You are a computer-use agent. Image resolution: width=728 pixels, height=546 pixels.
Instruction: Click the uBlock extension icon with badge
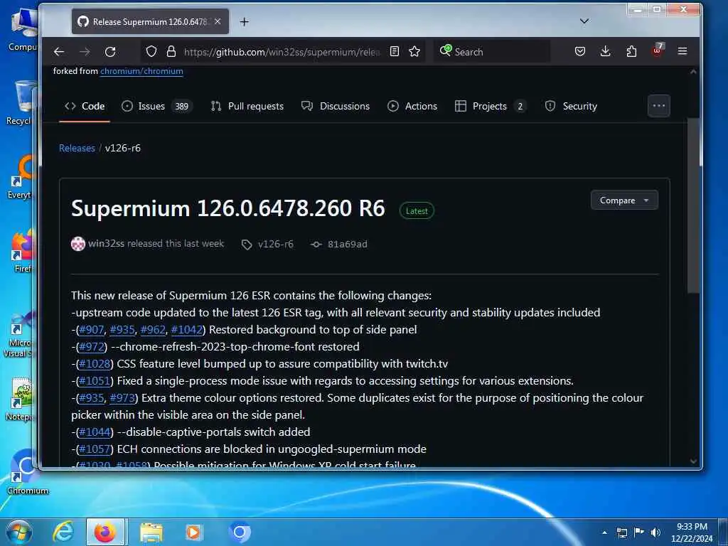(x=658, y=50)
